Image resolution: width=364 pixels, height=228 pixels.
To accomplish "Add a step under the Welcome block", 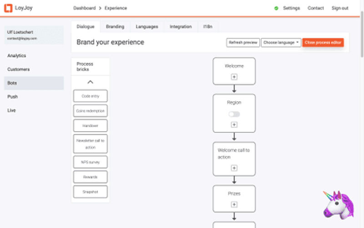I will pyautogui.click(x=234, y=77).
